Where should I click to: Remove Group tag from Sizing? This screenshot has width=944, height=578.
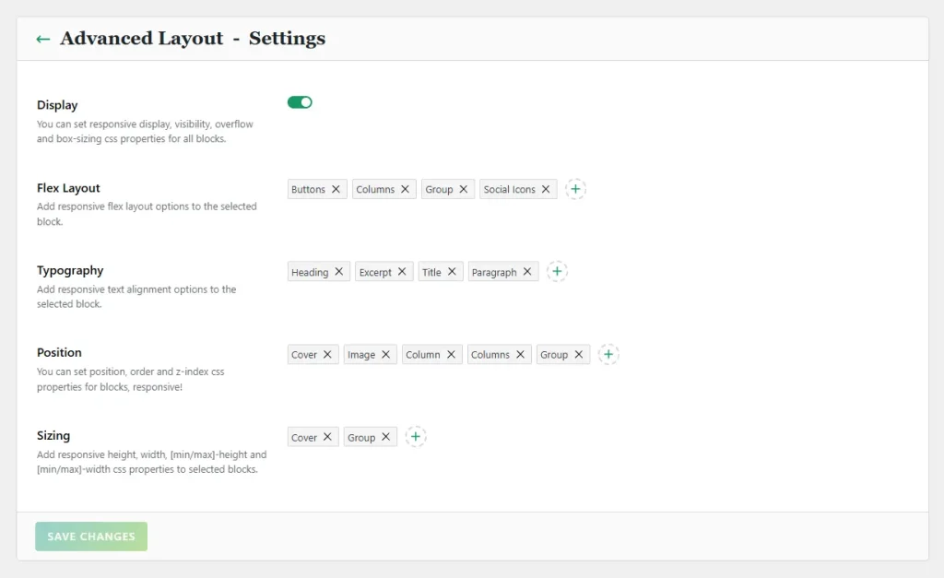click(386, 437)
